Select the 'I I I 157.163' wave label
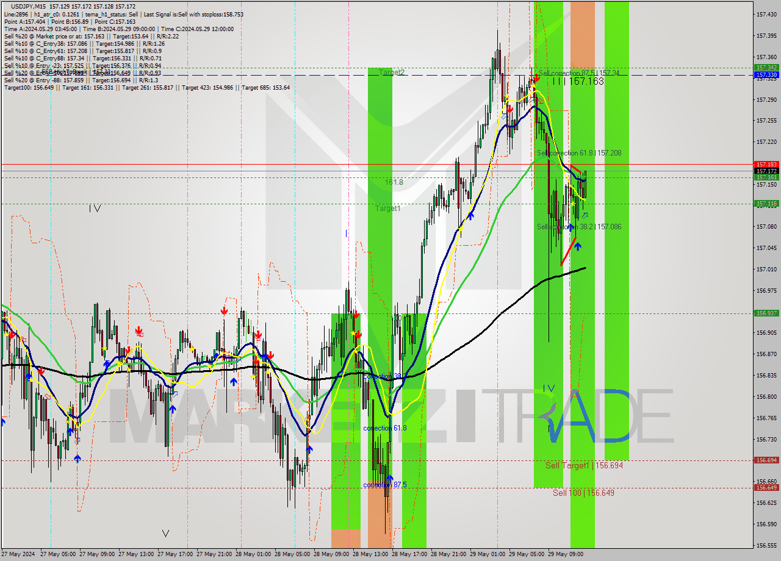Viewport: 781px width, 561px height. [578, 81]
